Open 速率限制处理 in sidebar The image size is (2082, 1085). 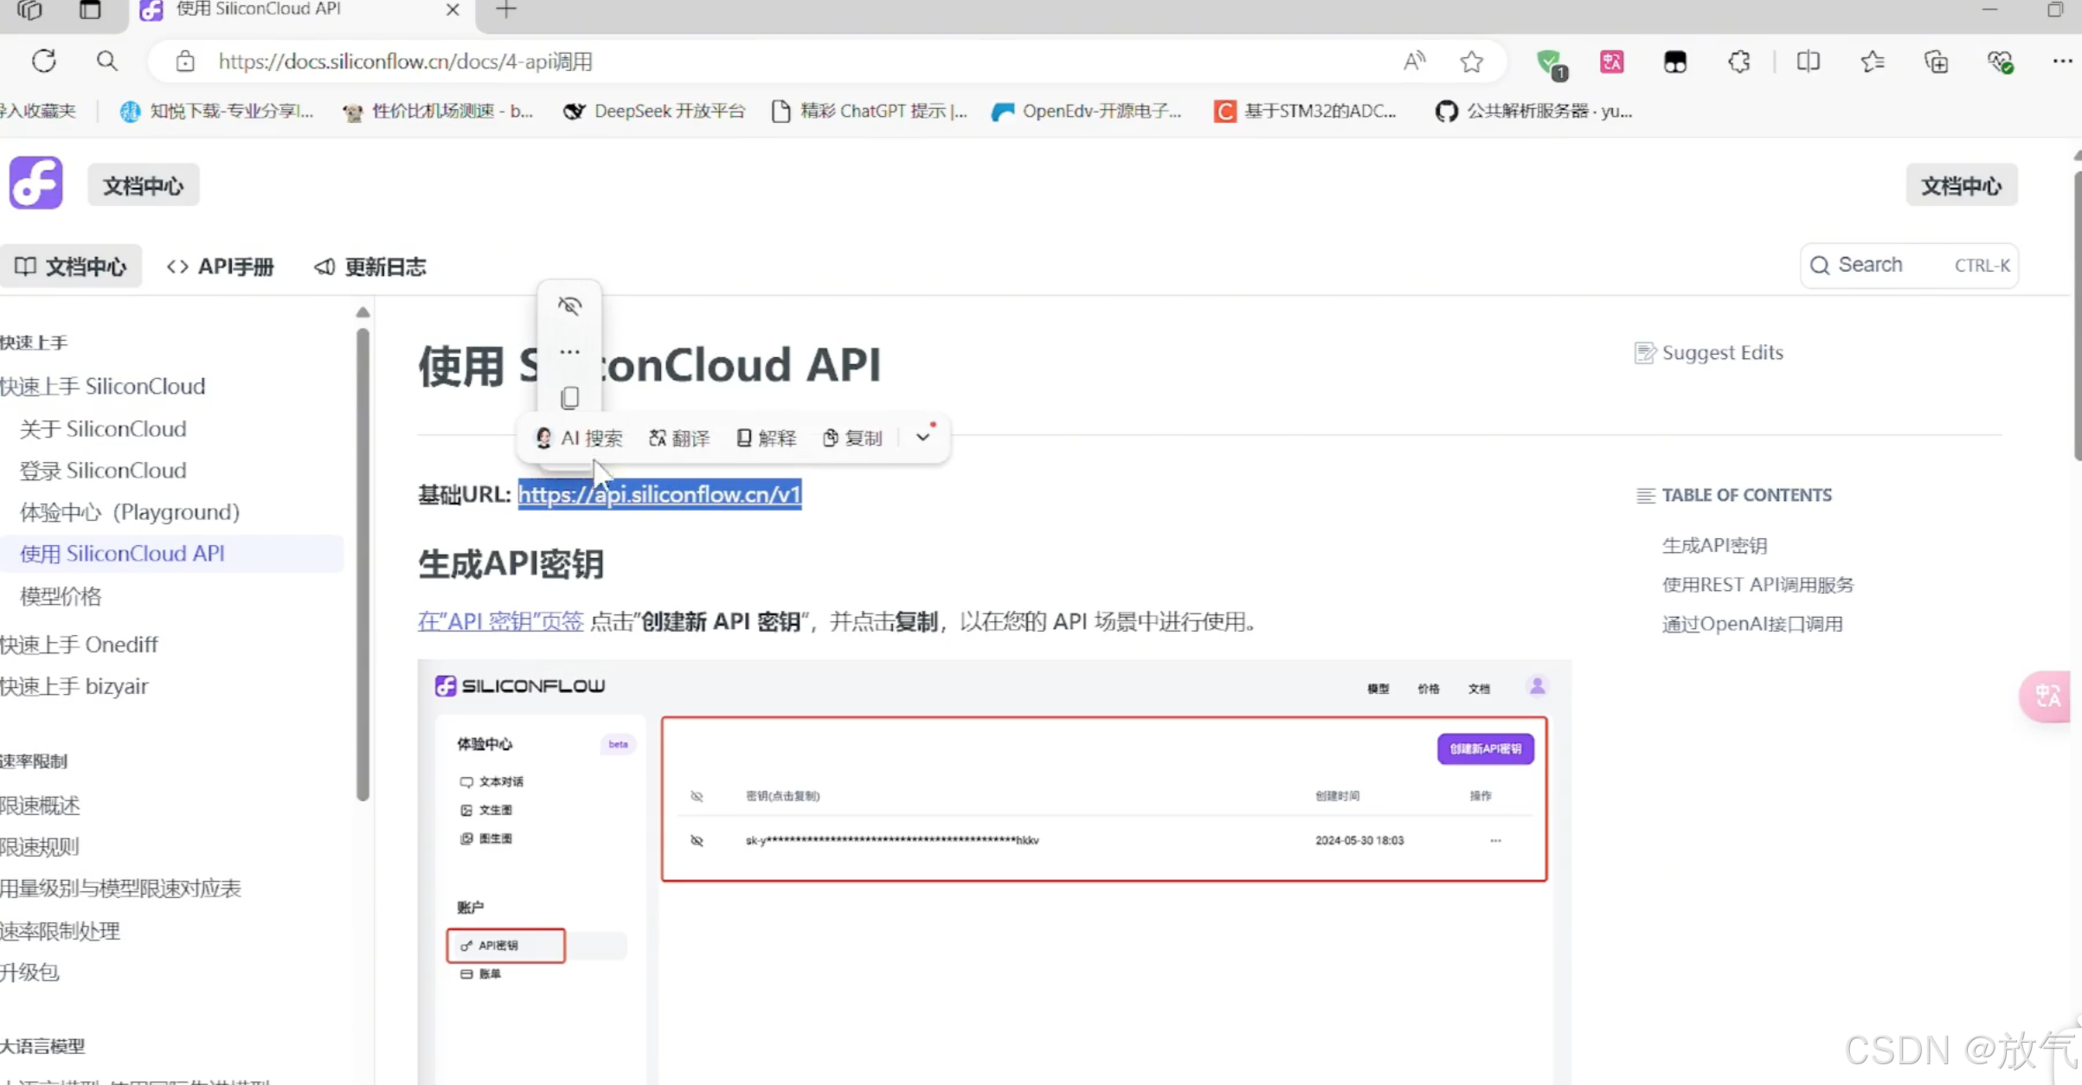(x=61, y=930)
